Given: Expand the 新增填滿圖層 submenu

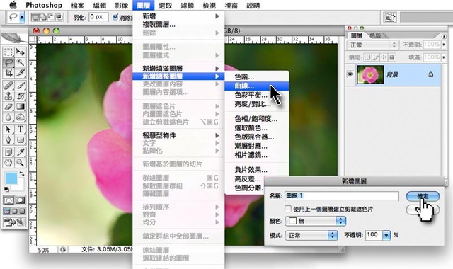Looking at the screenshot, I should (178, 69).
